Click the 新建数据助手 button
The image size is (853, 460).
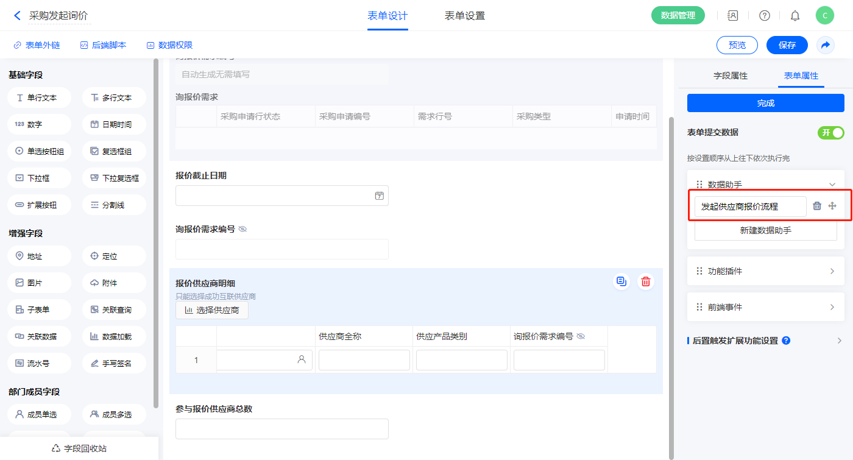point(765,231)
